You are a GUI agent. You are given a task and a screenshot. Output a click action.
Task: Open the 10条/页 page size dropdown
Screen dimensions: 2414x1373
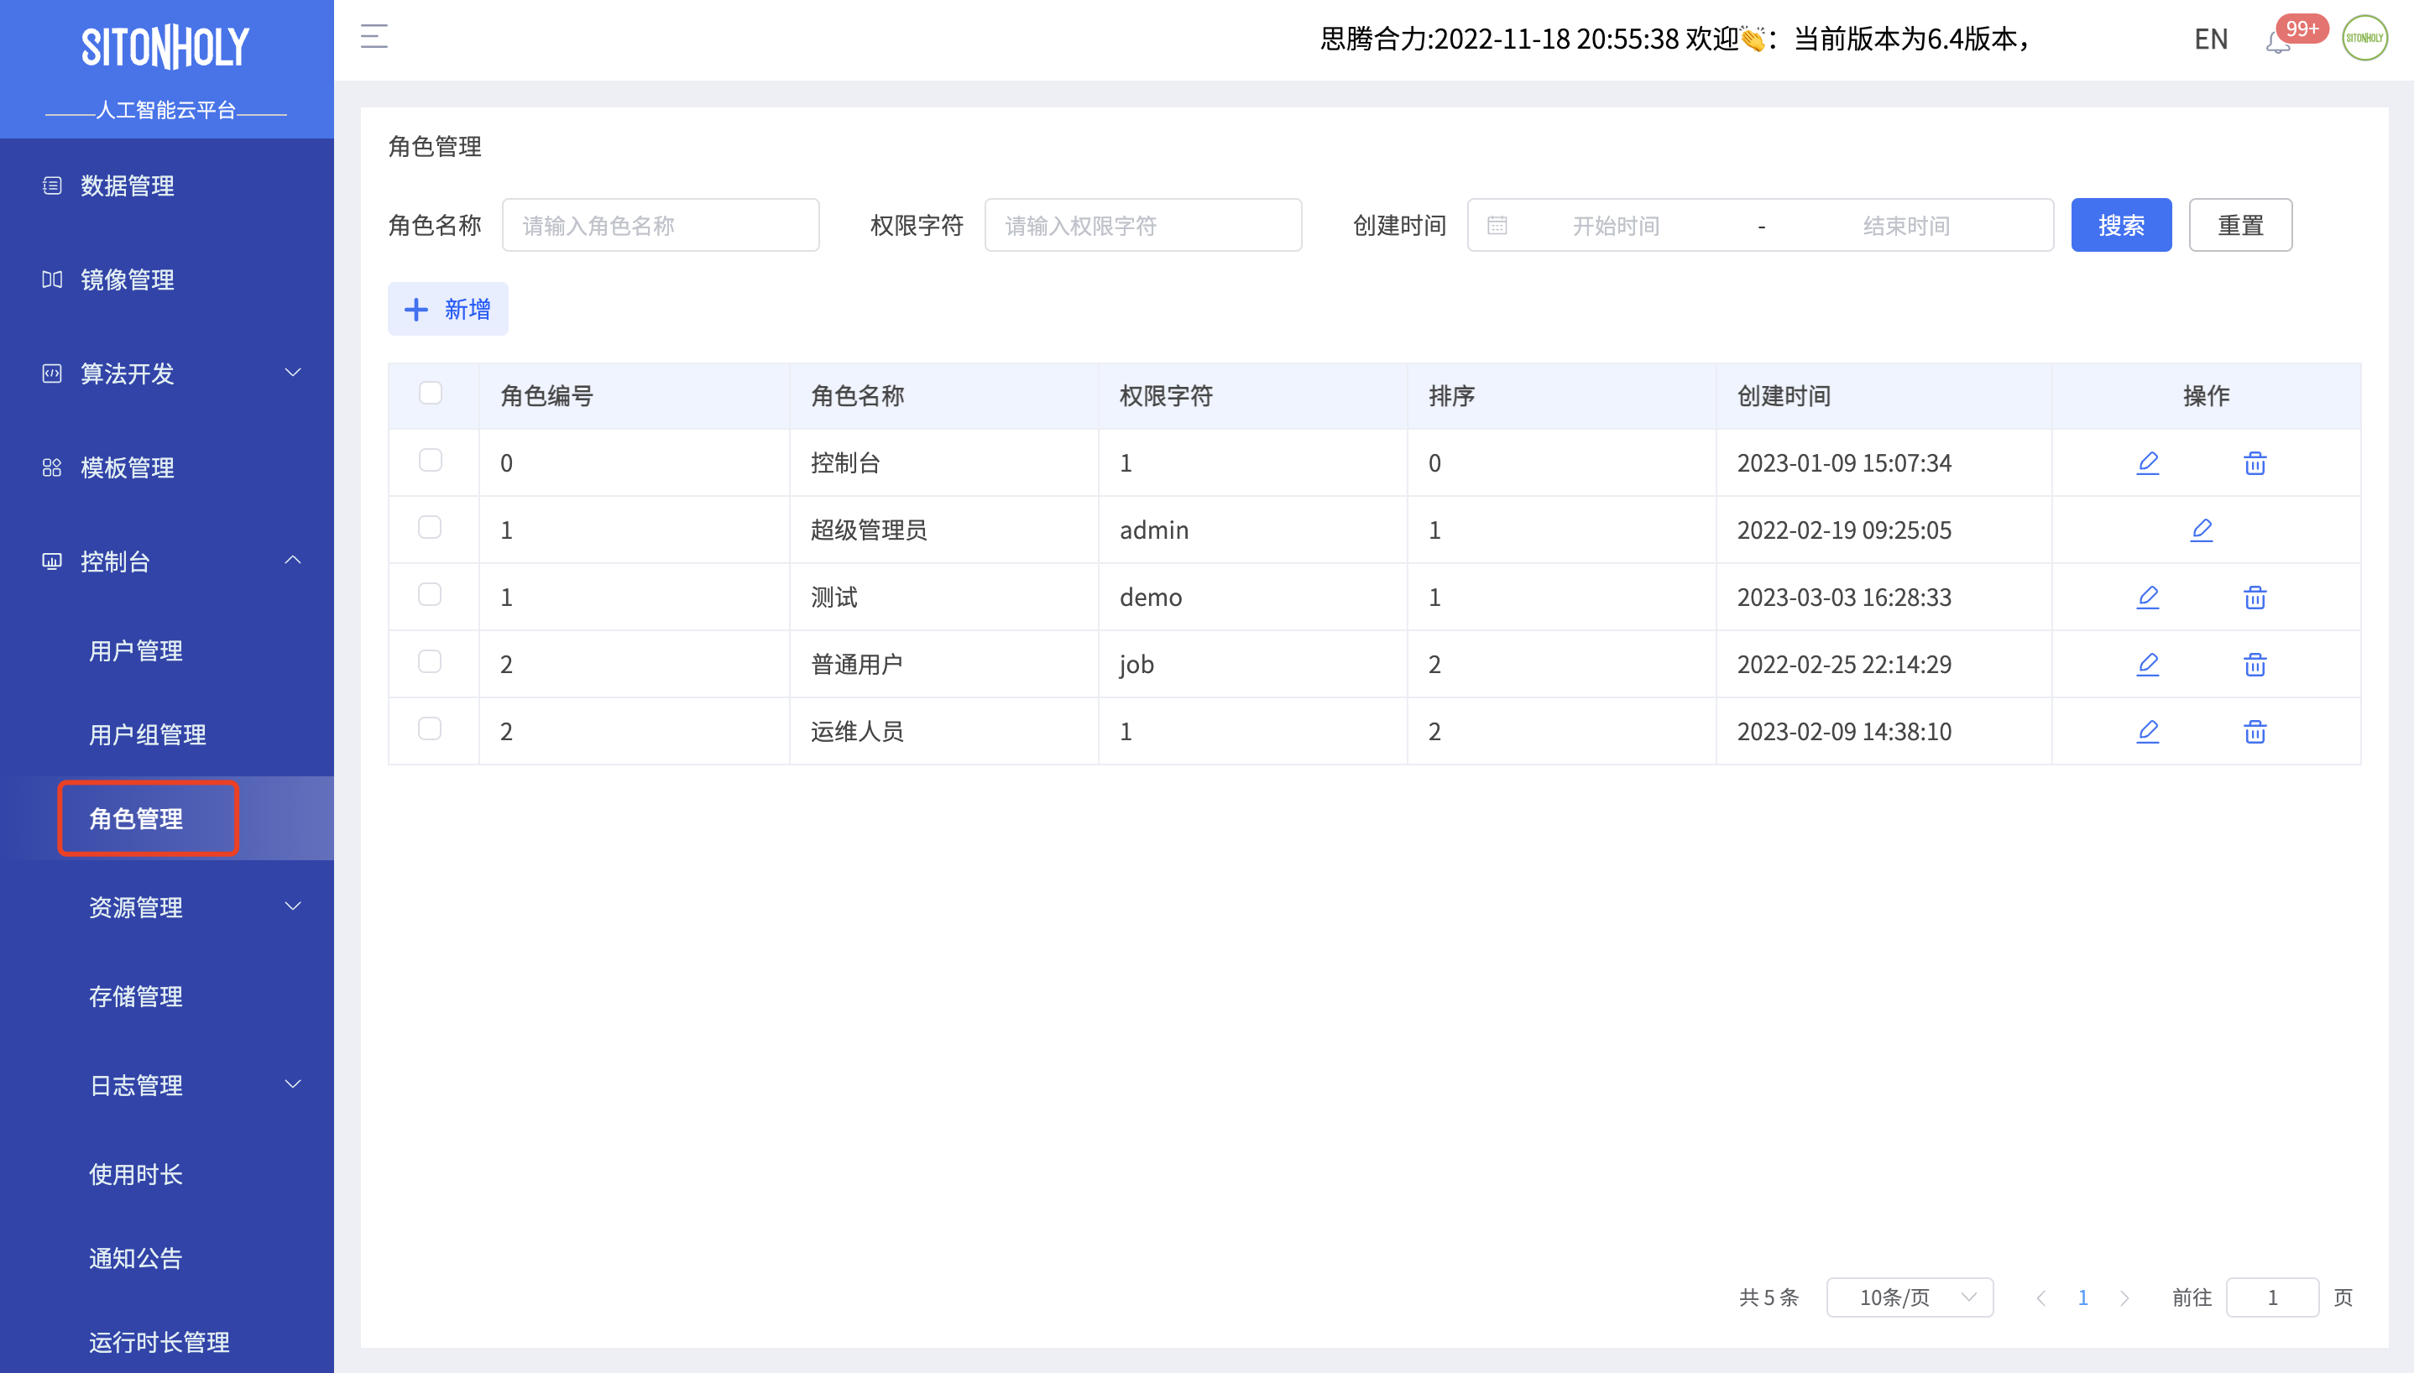tap(1910, 1298)
